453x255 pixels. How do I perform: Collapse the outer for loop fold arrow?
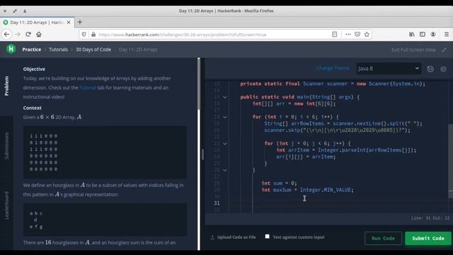(225, 117)
